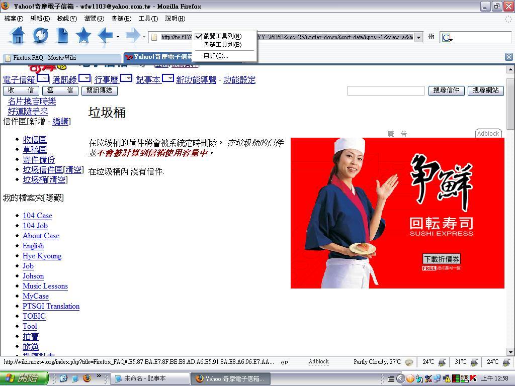Switch to the Firefox FAQ - Moztw Wiki tab
The image size is (515, 386).
(62, 58)
